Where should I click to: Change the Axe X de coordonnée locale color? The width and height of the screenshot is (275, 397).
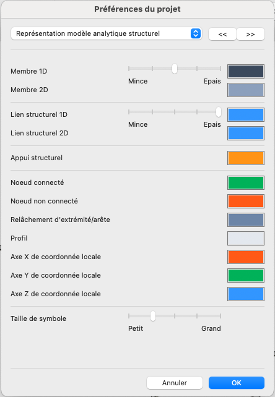[x=245, y=257]
